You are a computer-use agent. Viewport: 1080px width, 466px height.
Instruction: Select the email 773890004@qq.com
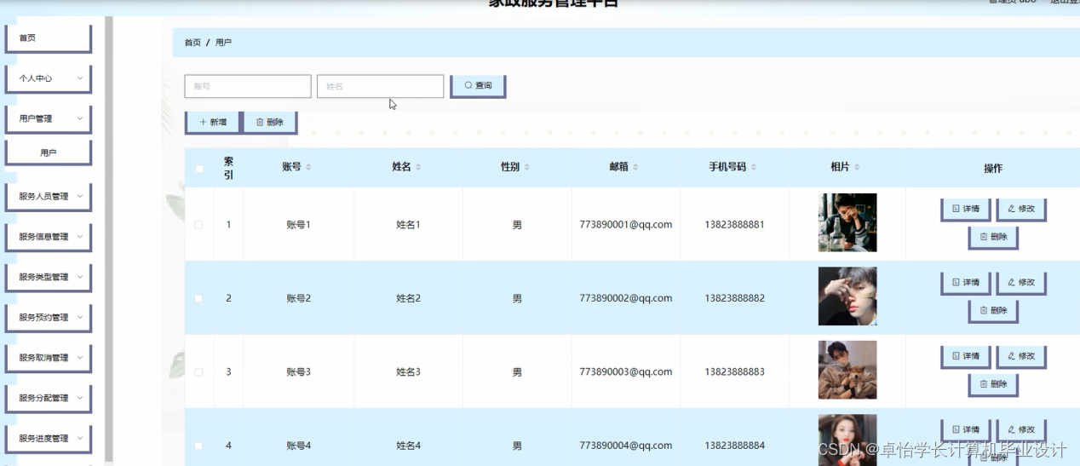[626, 446]
